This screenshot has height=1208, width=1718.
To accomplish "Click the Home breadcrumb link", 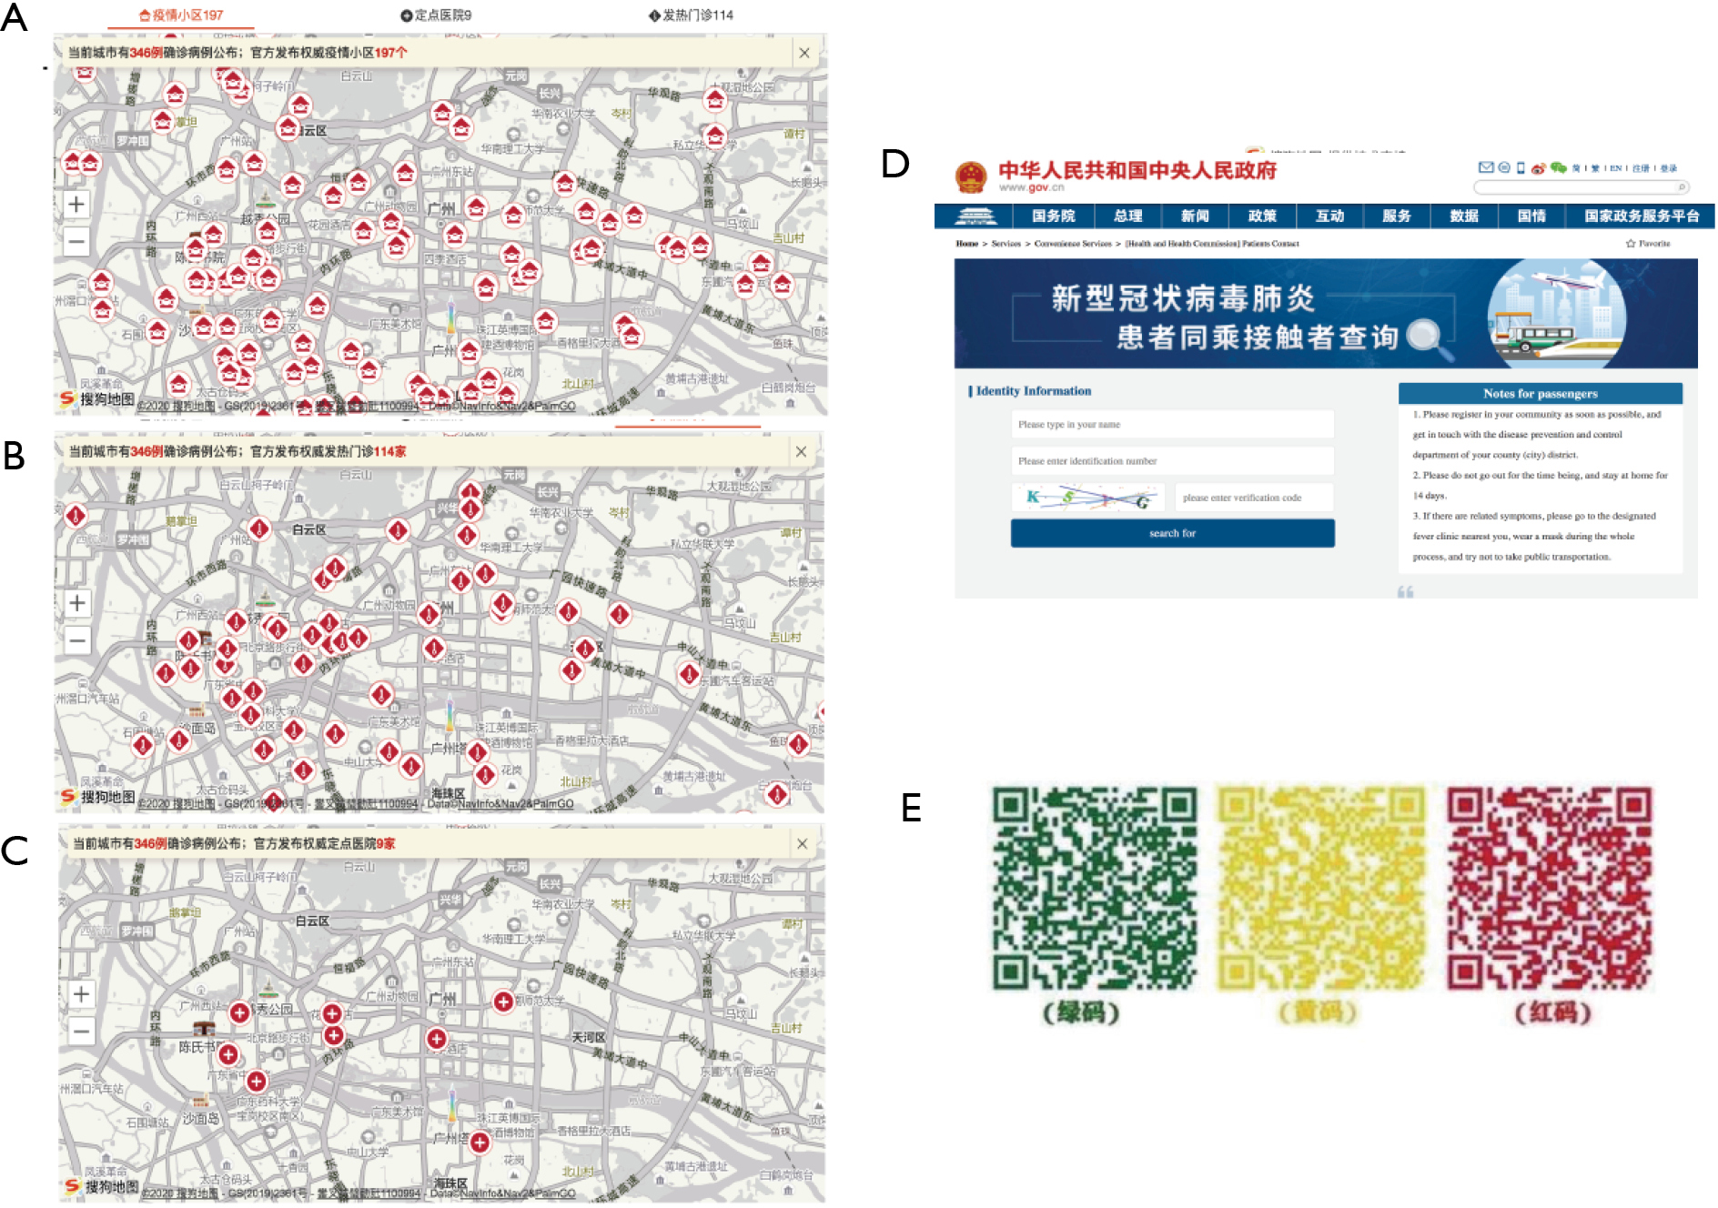I will click(966, 244).
